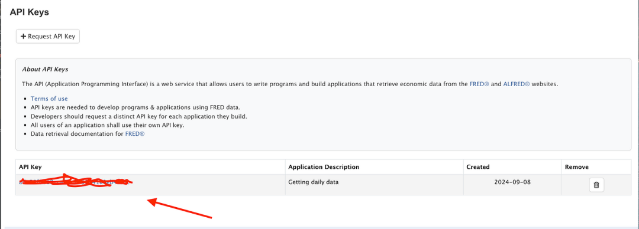Click the Created column header
This screenshot has height=229, width=639.
point(478,167)
